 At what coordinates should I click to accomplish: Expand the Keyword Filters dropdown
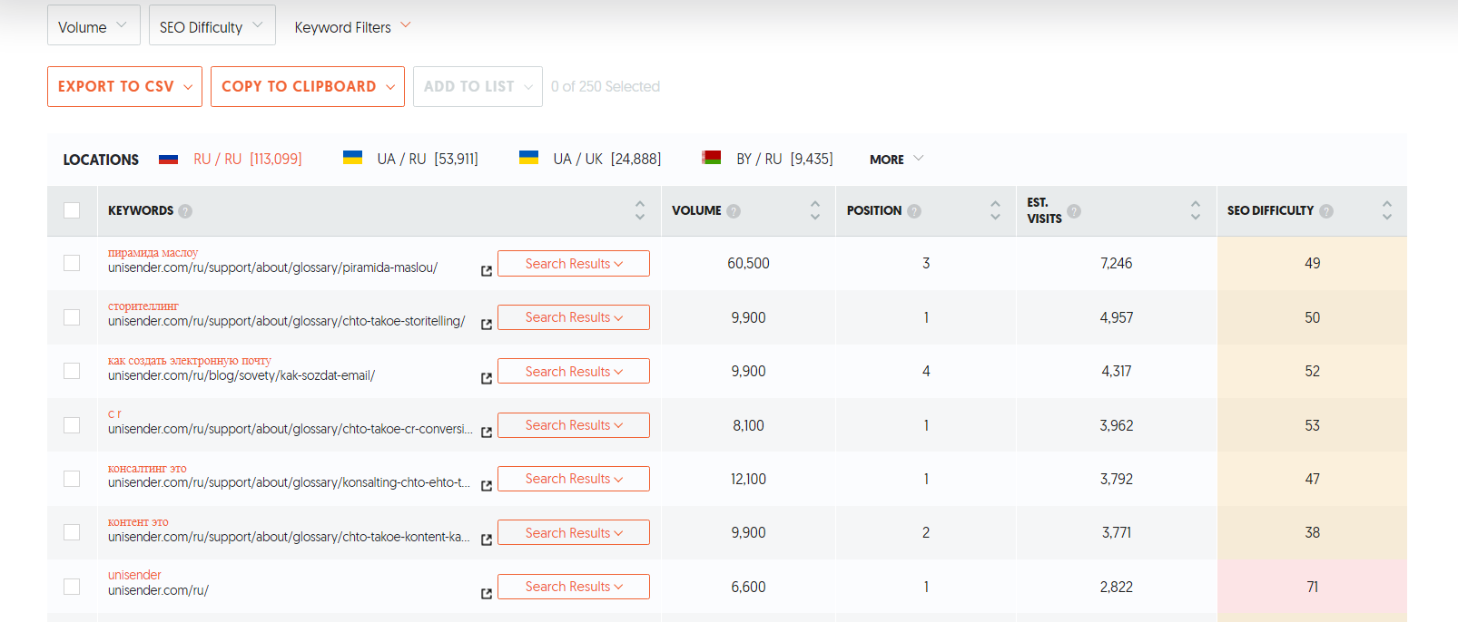(x=352, y=26)
